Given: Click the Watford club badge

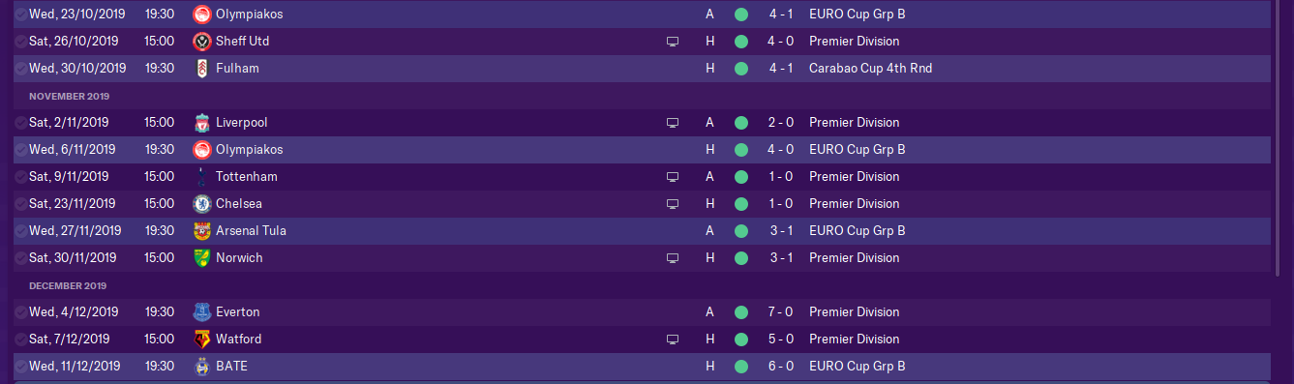Looking at the screenshot, I should [x=201, y=340].
